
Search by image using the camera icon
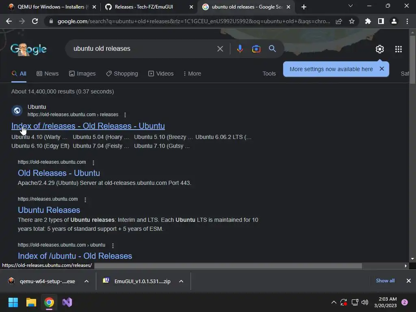tap(256, 49)
